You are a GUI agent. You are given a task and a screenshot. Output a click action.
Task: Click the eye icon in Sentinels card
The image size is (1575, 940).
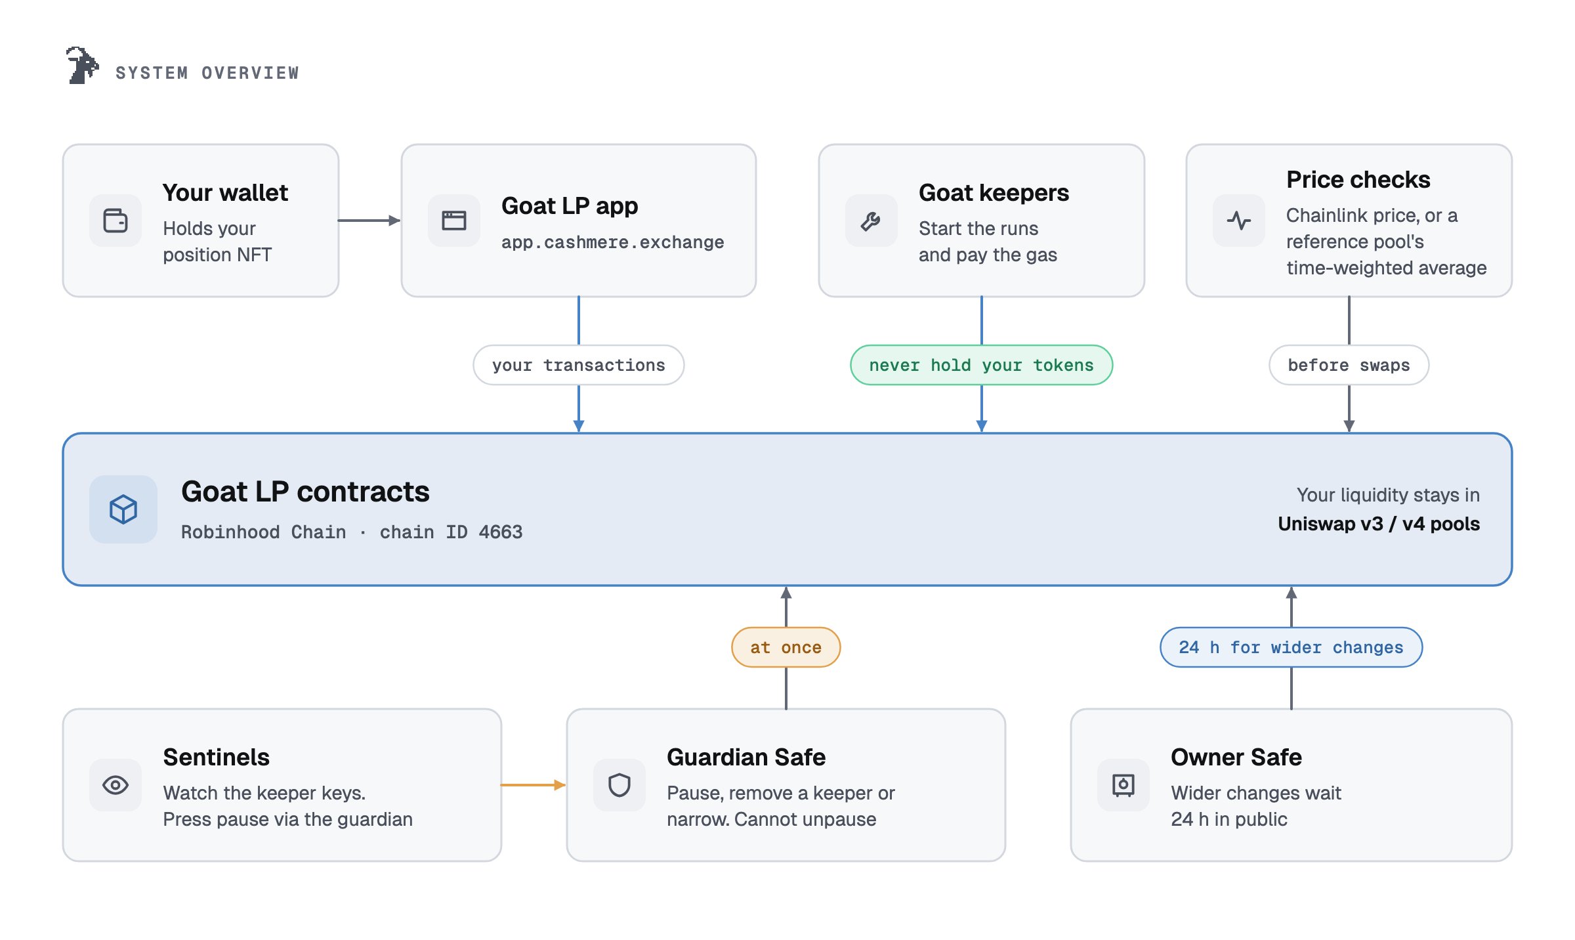(x=115, y=785)
